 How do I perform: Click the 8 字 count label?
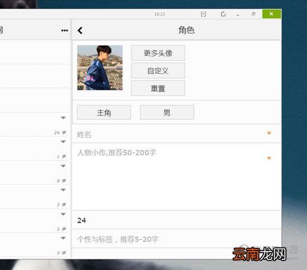61,181
